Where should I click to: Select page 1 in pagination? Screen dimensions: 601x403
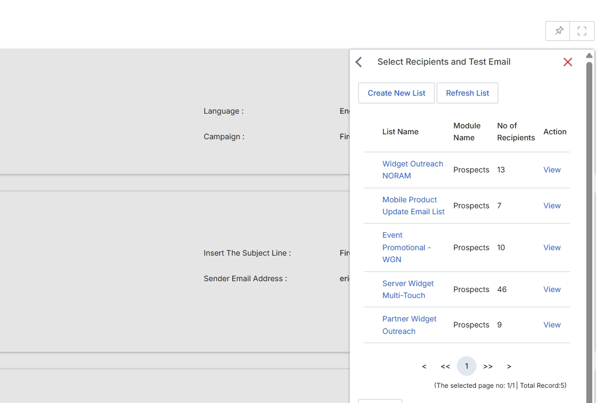[467, 366]
